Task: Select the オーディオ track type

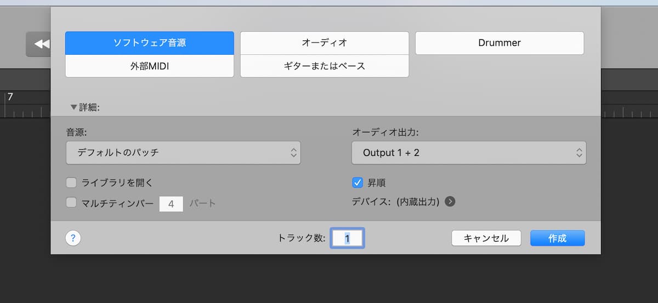Action: pyautogui.click(x=324, y=43)
